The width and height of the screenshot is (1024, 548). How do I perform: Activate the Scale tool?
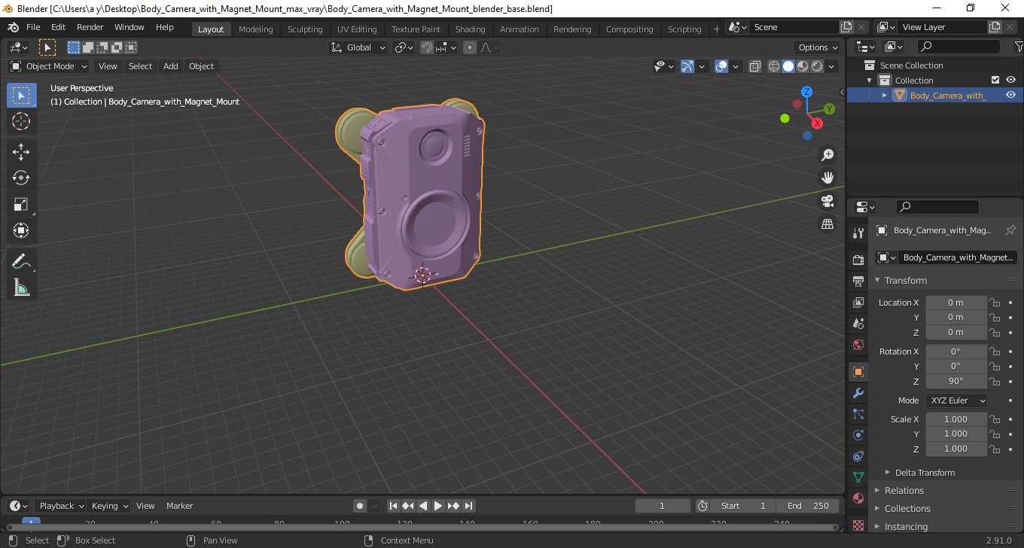pyautogui.click(x=21, y=204)
